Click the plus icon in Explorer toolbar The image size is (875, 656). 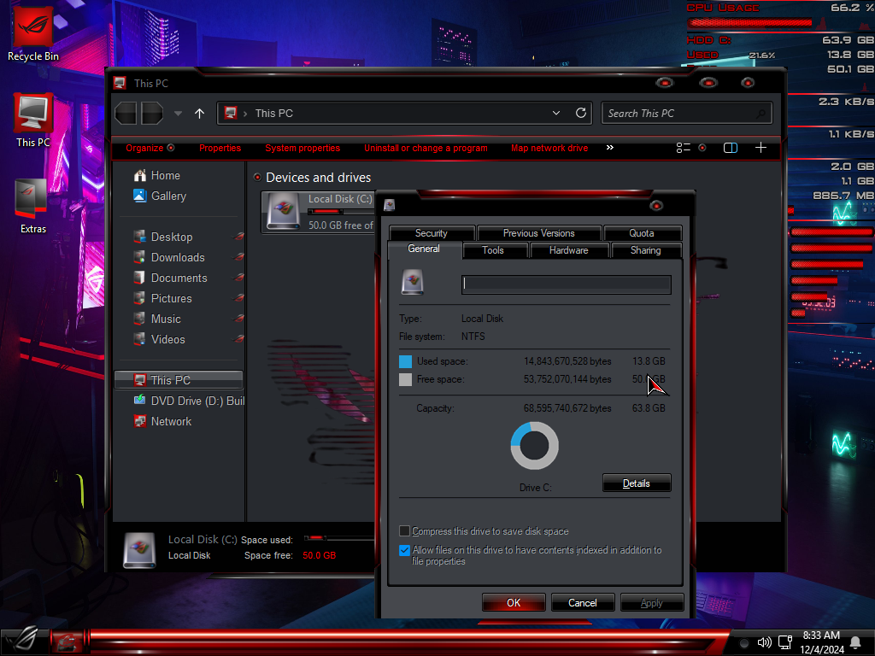(x=760, y=147)
